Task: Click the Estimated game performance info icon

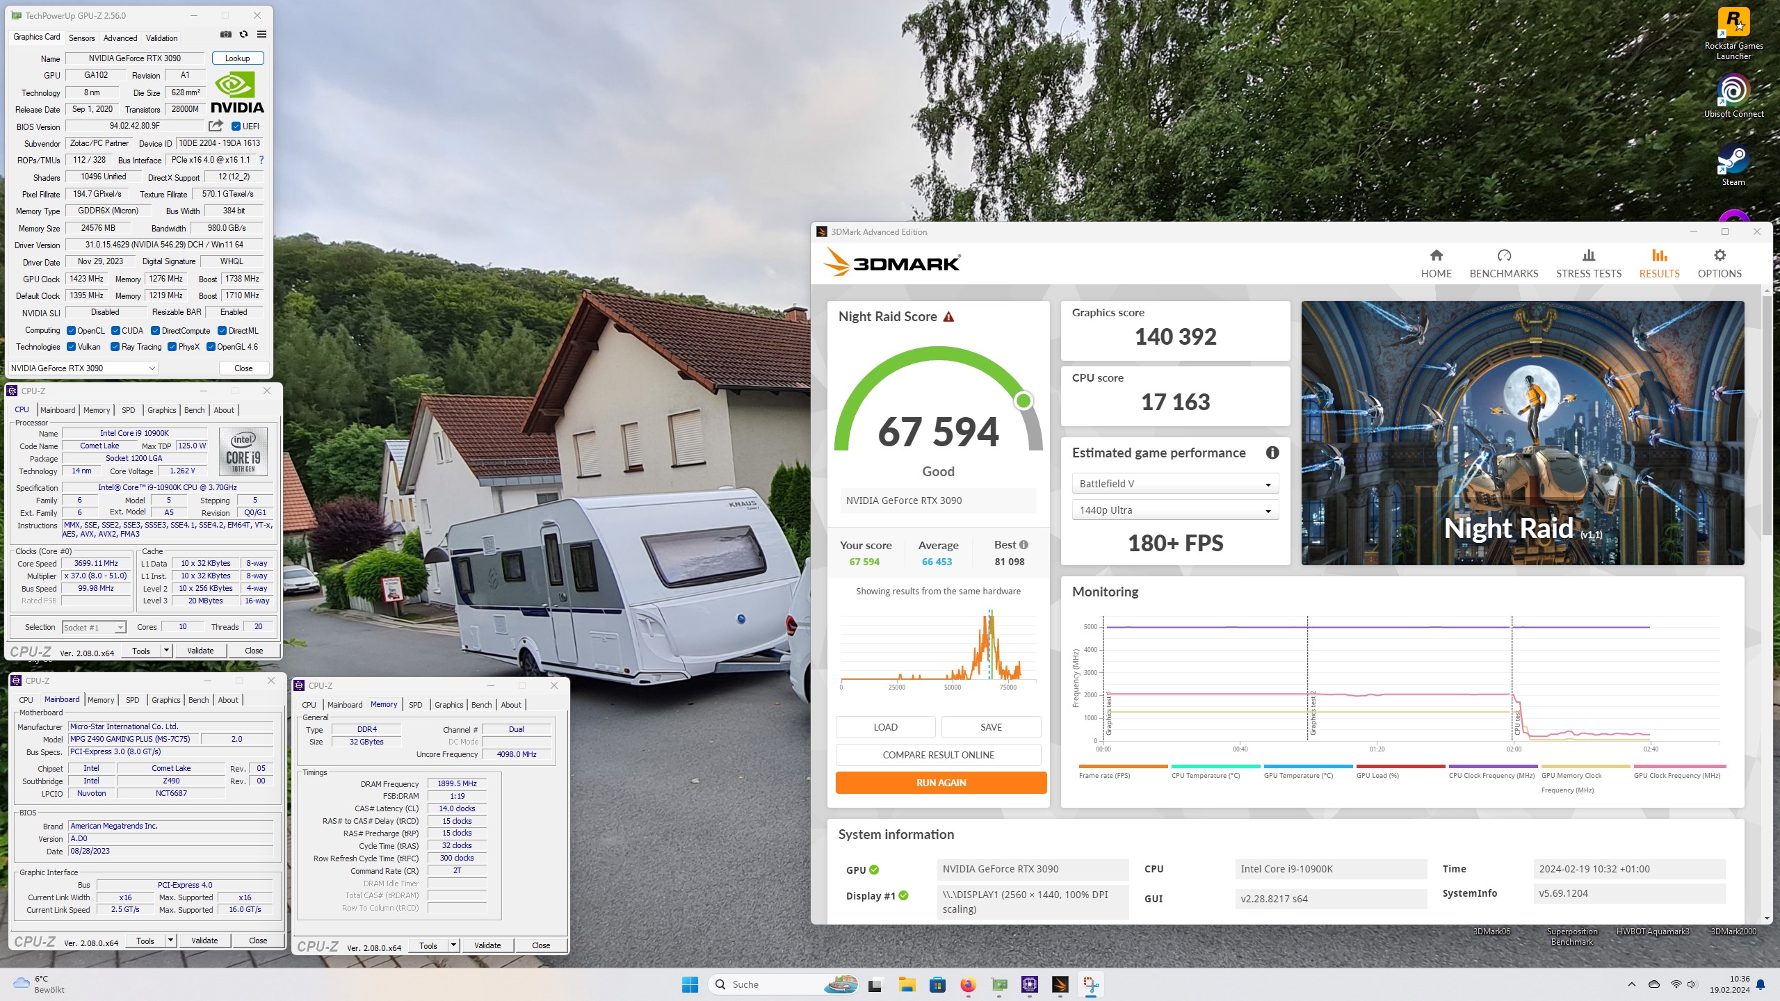Action: 1272,453
